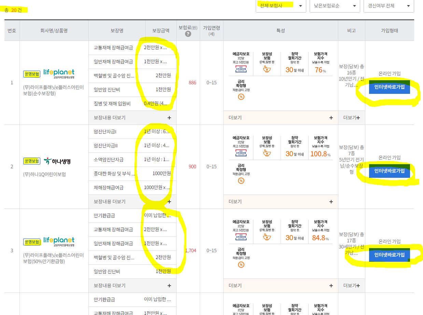423x315 pixels.
Task: Click the premium value 1,704
Action: (191, 250)
